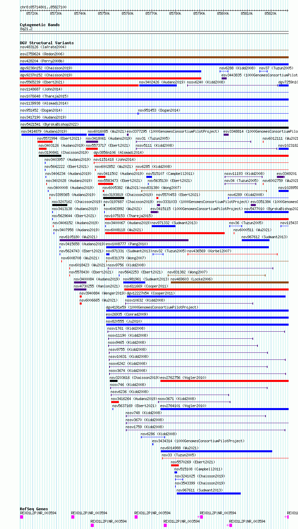Click the brown bar below esv2759624

tap(154, 57)
